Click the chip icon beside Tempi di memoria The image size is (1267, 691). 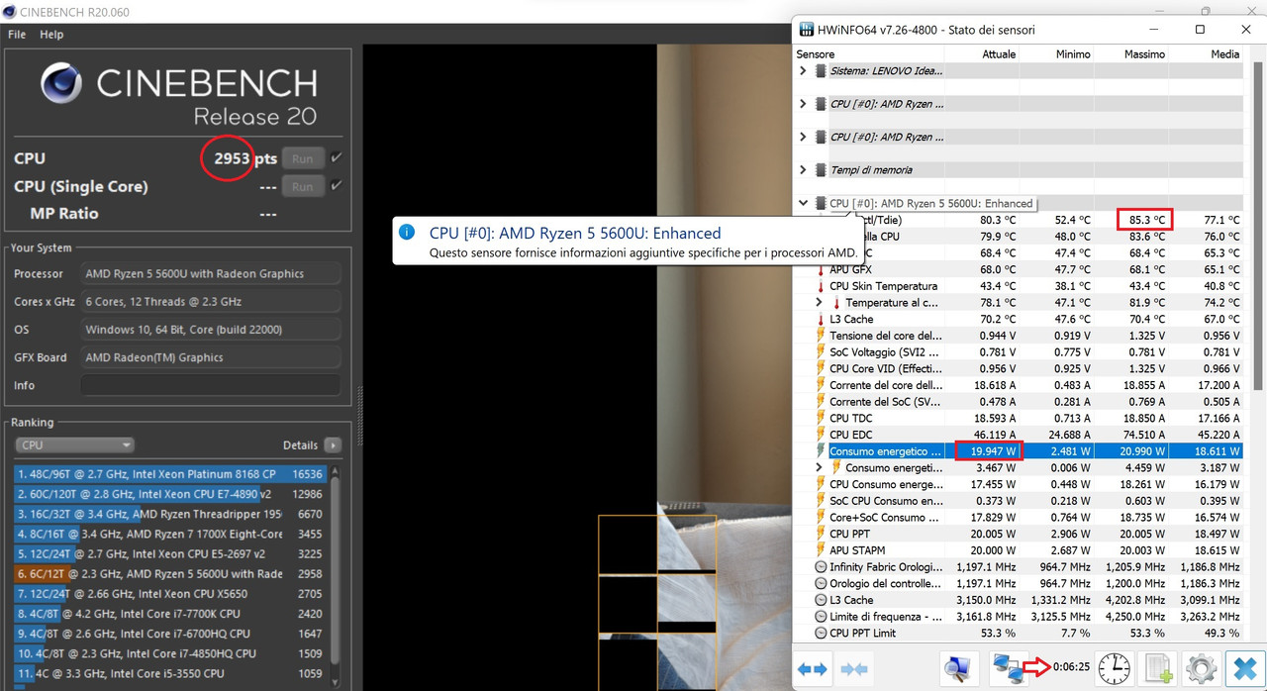pos(820,170)
